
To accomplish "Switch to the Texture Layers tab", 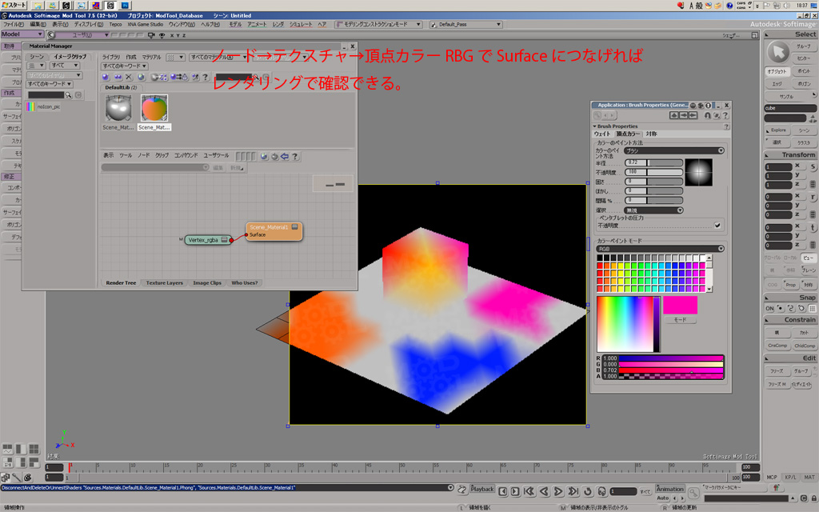I will (165, 282).
